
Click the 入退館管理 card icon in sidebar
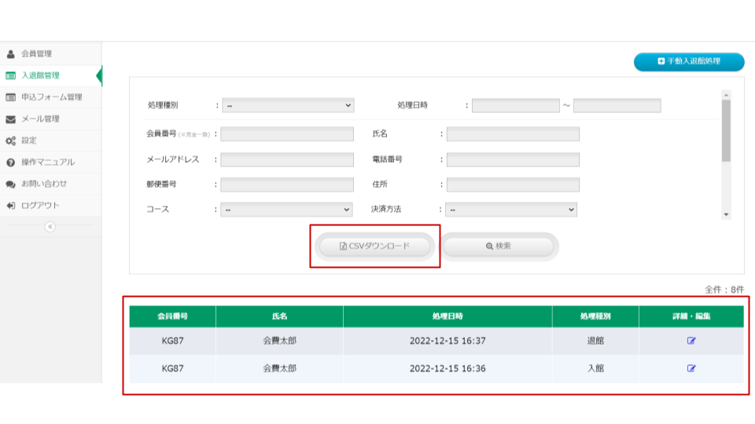[x=10, y=76]
